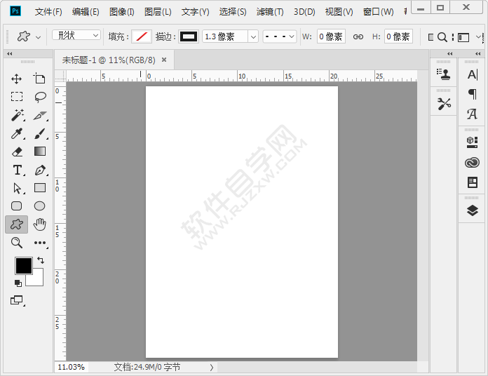The height and width of the screenshot is (376, 488).
Task: Open the 形状 tool mode dropdown
Action: [x=76, y=36]
